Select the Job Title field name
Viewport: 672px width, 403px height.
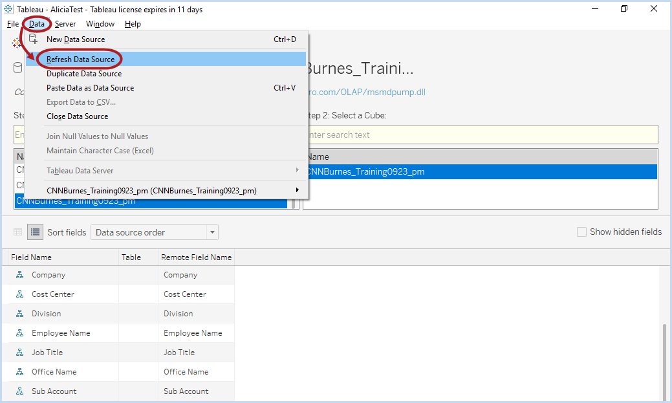tap(47, 353)
